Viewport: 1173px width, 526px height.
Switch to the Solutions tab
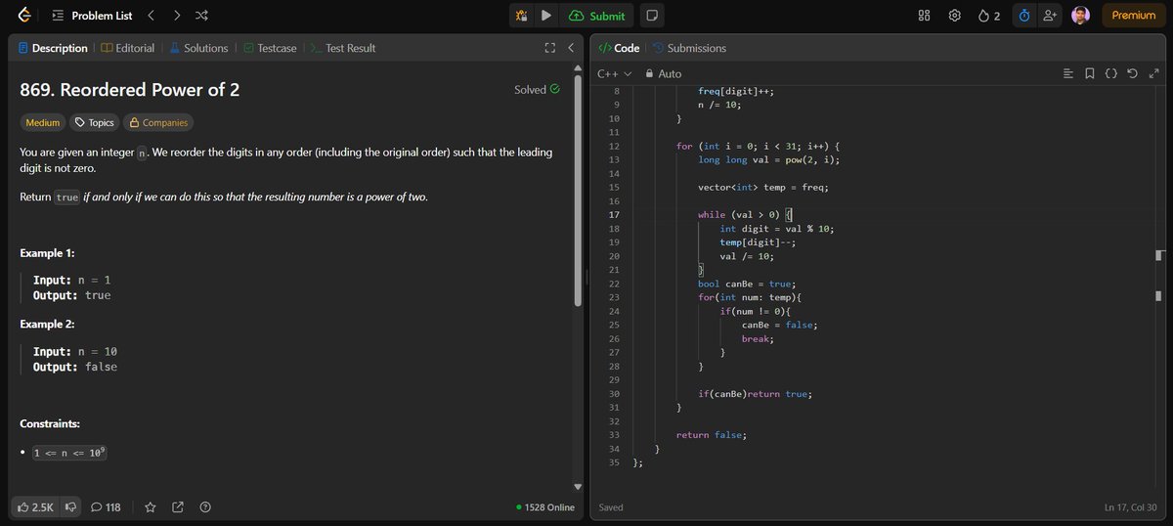tap(199, 48)
